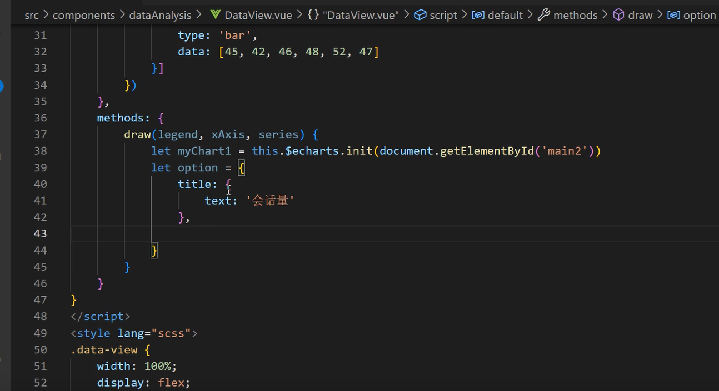Click the '会话量' string
719x391 pixels.
pos(270,201)
